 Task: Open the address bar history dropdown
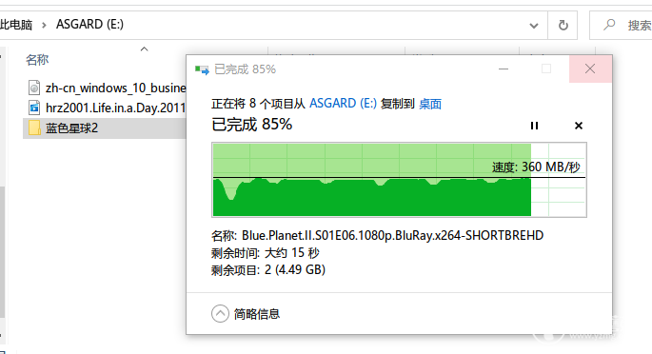[534, 26]
